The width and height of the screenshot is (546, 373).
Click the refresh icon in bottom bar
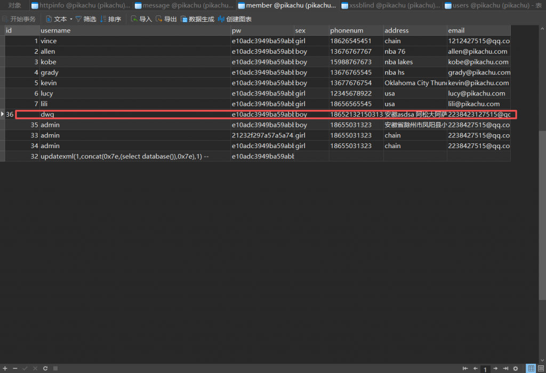click(x=45, y=368)
